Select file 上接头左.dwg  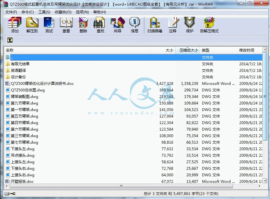pos(23,162)
